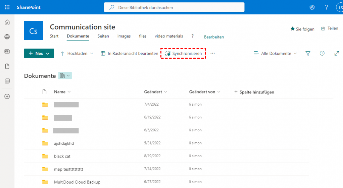The image size is (343, 188).
Task: Open the settings gear icon
Action: click(312, 7)
